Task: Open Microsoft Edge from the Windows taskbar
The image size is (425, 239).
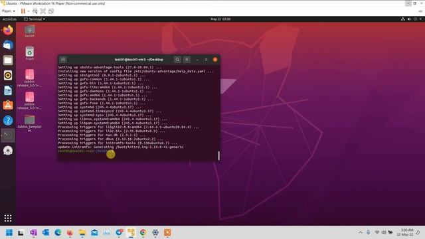Action: click(58, 232)
